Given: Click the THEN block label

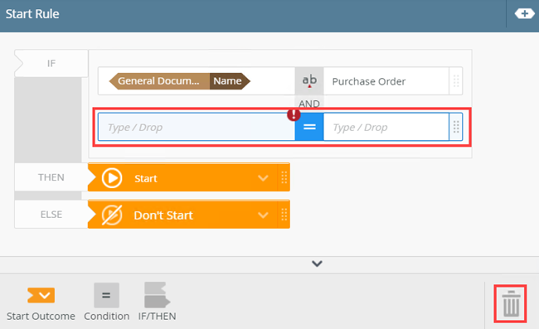Looking at the screenshot, I should click(x=51, y=177).
